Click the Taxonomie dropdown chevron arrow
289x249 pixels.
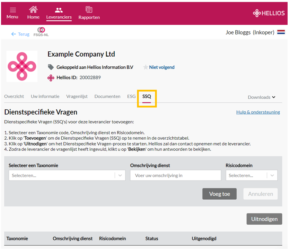(x=120, y=175)
